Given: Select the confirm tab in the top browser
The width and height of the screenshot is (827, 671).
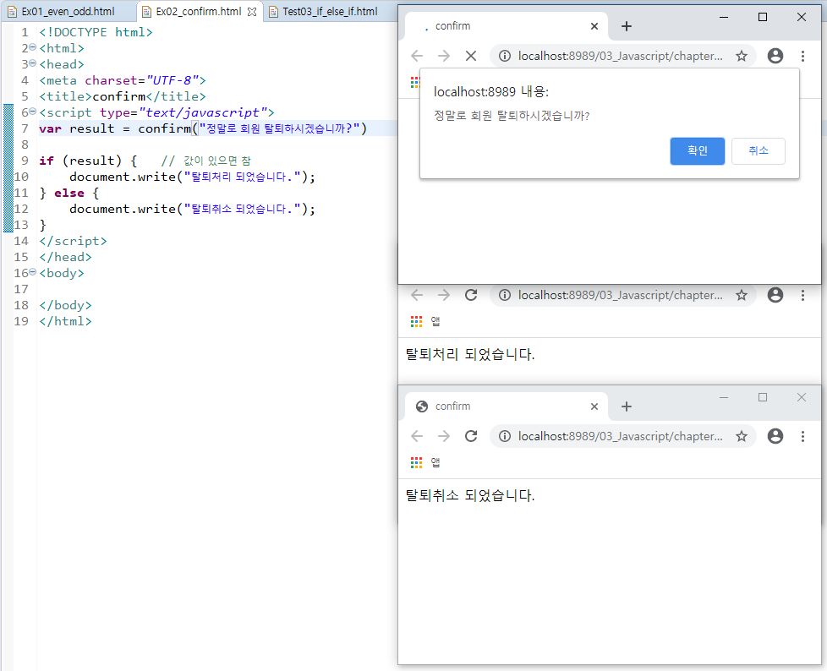Looking at the screenshot, I should 507,26.
